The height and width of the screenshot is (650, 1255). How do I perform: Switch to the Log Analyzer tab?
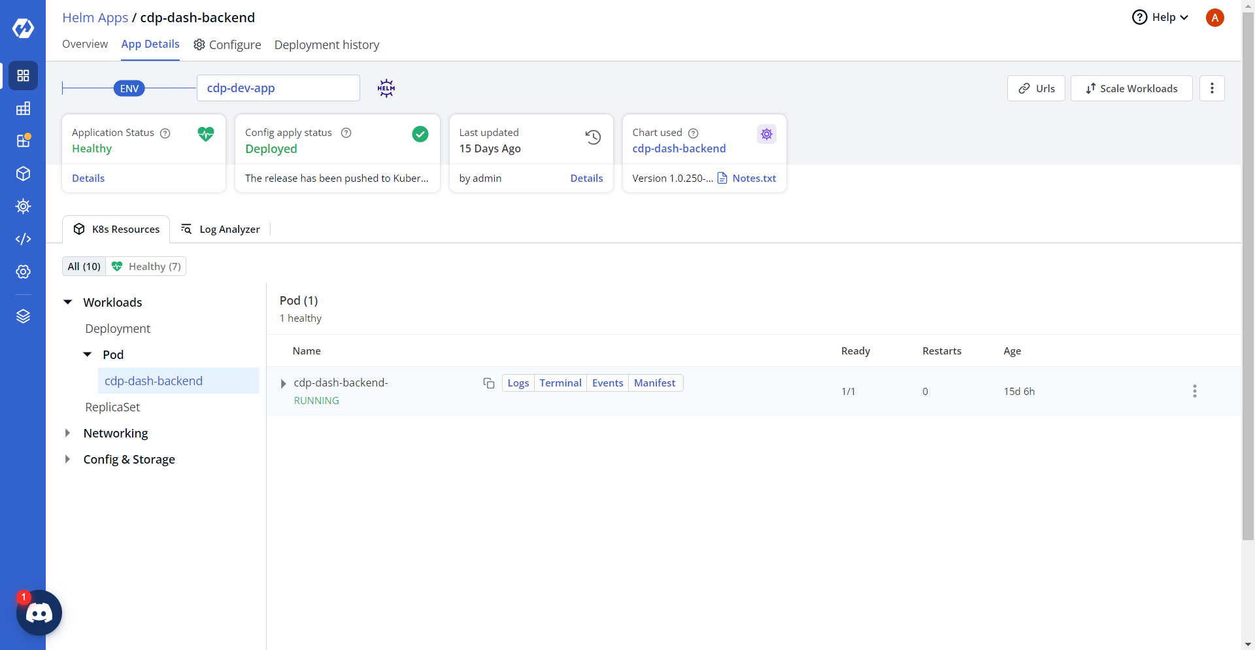click(x=220, y=229)
